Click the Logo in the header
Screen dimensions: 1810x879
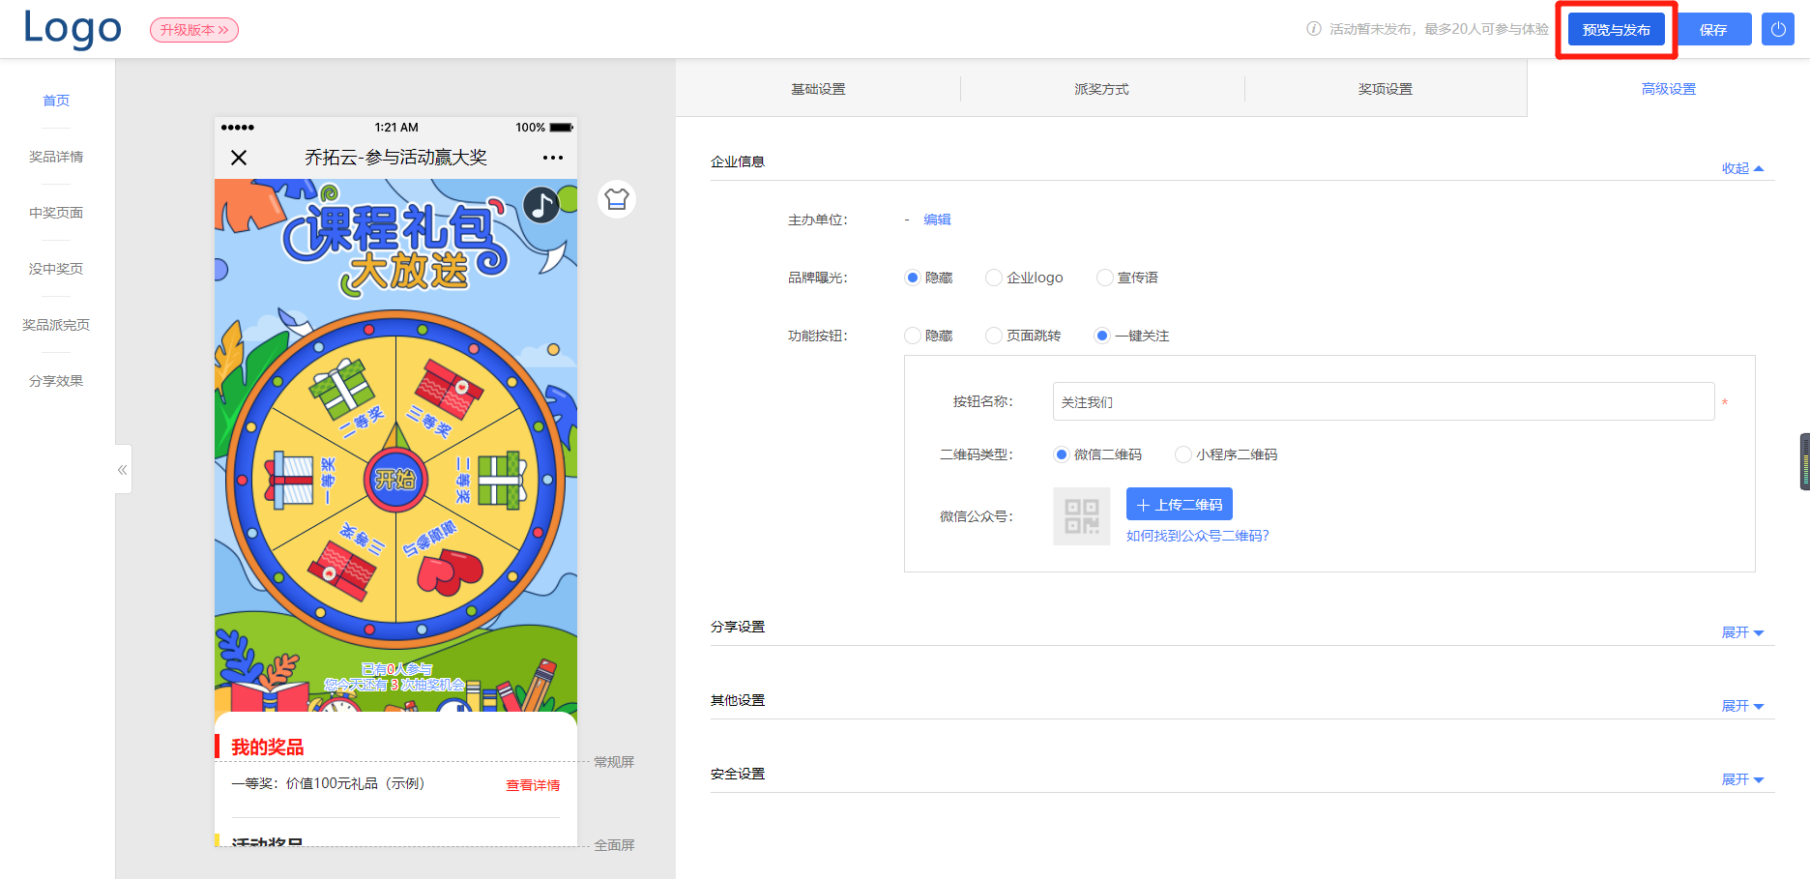coord(73,29)
